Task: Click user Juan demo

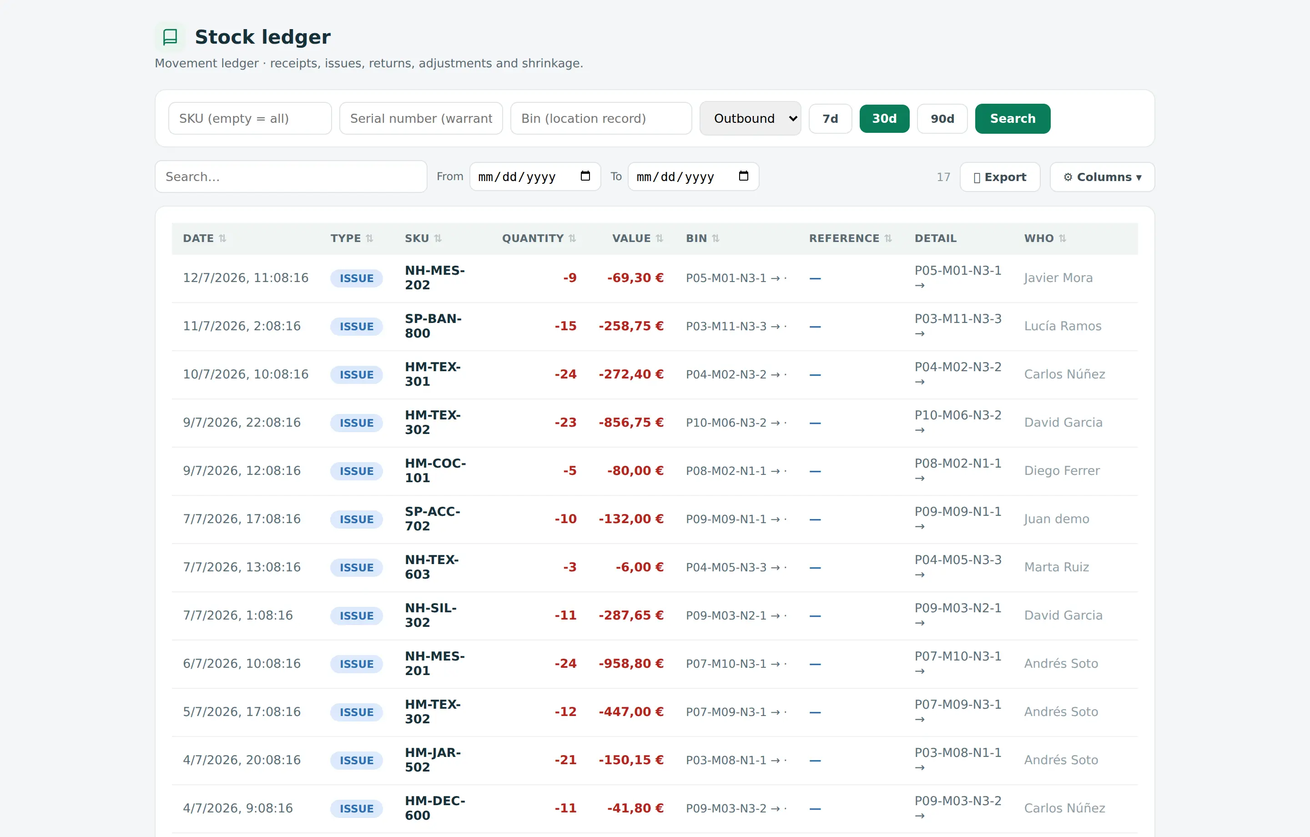Action: [x=1057, y=519]
